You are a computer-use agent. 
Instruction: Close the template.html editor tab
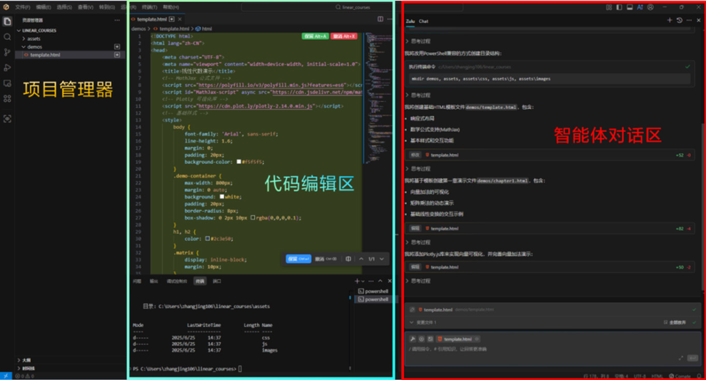coord(180,20)
